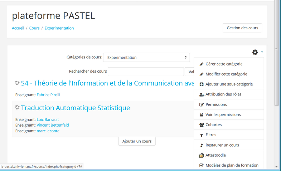Image resolution: width=281 pixels, height=171 pixels.
Task: Click padlock icon beside Voir les permissions
Action: 202,114
